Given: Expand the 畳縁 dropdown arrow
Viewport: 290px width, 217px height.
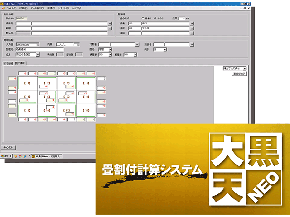Looking at the screenshot, I should [192, 33].
